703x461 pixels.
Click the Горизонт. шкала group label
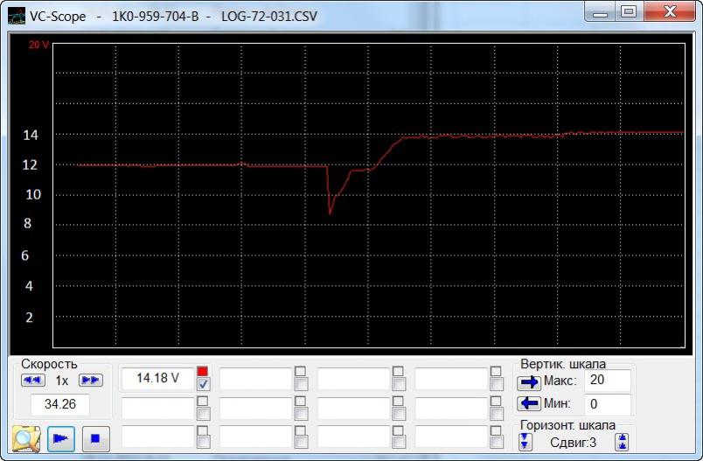coord(567,424)
